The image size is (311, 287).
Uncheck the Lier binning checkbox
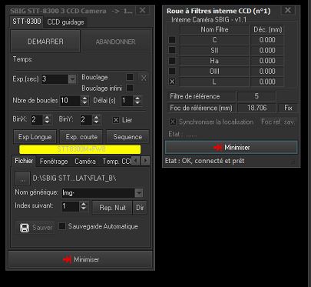click(116, 120)
